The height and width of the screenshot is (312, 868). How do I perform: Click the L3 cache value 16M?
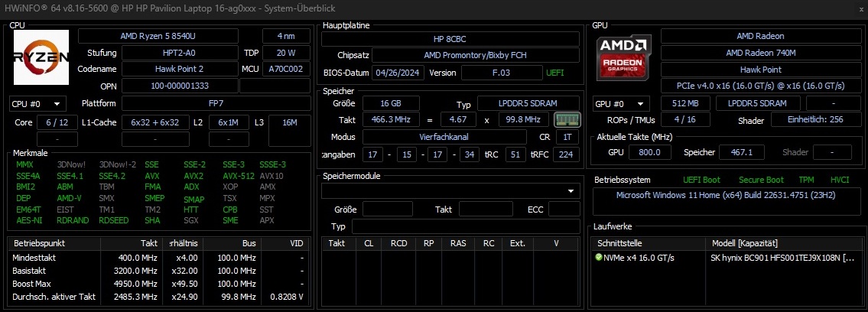[x=290, y=122]
